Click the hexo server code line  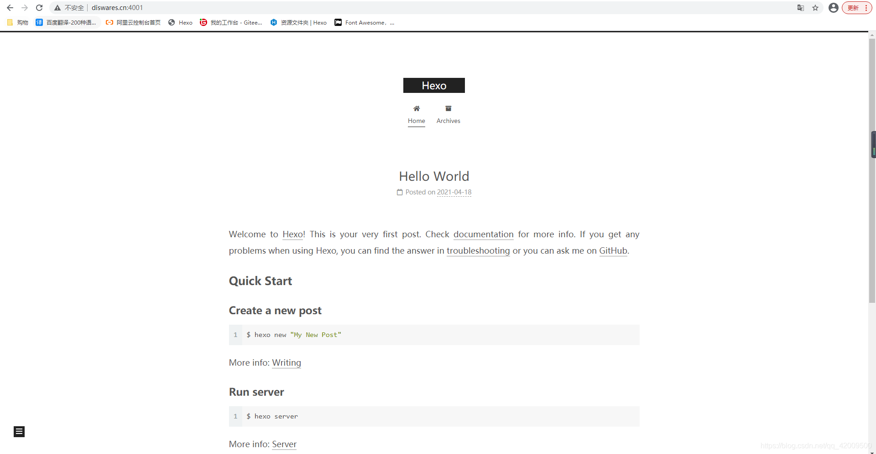point(272,416)
